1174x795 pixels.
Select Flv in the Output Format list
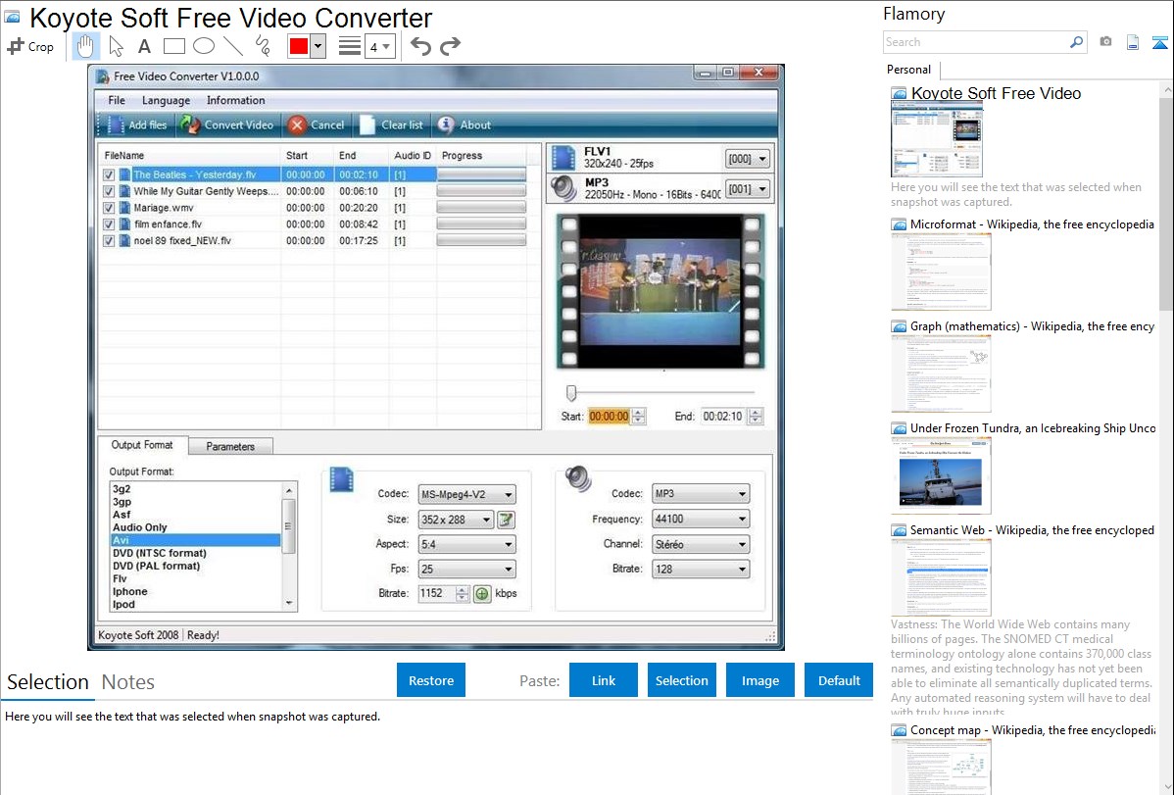click(120, 578)
